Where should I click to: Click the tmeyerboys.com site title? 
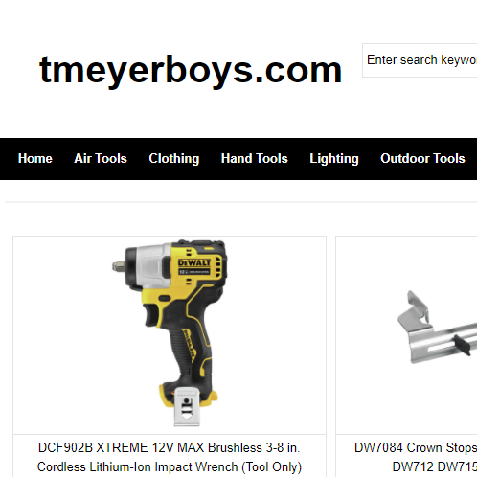191,70
